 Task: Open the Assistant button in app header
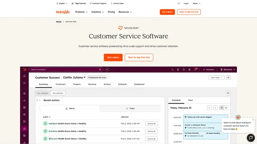coord(208,70)
